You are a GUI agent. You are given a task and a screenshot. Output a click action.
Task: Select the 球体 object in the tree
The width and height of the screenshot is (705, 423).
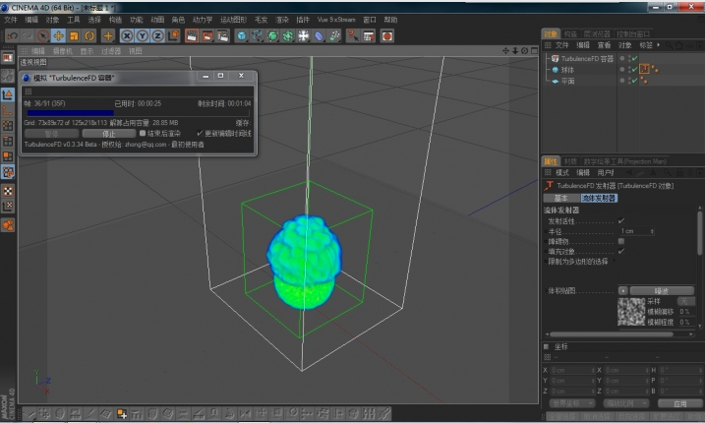coord(567,70)
